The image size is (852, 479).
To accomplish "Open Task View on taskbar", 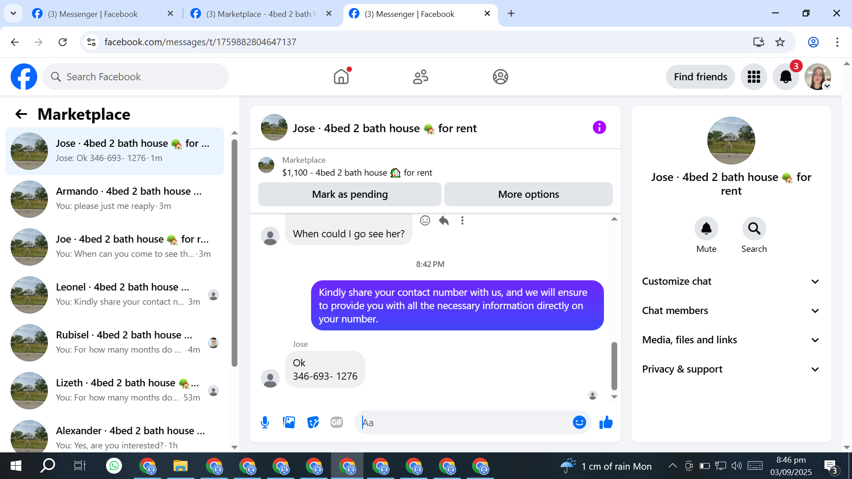I will pos(80,466).
